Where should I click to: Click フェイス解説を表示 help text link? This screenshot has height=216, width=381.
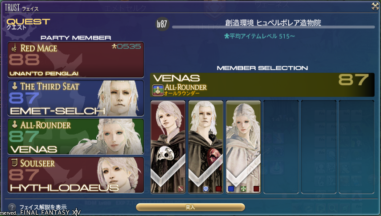(43, 207)
